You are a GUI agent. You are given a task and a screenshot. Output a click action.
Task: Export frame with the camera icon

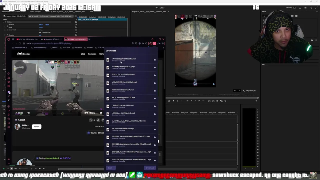(217, 101)
